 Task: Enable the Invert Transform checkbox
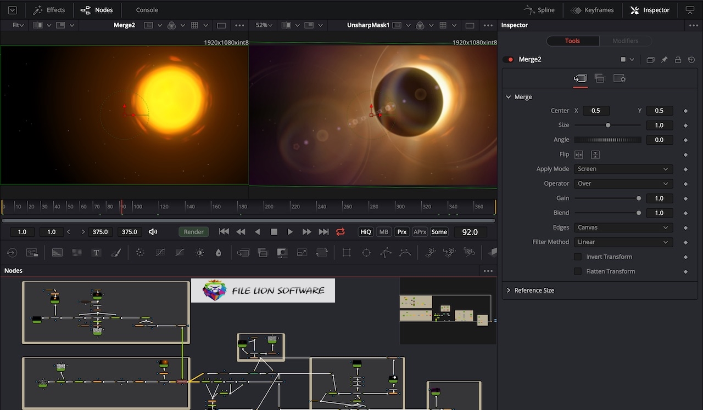tap(578, 257)
